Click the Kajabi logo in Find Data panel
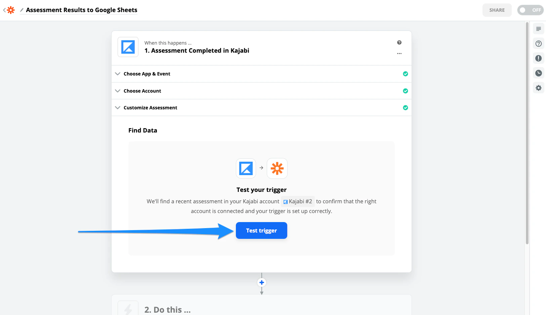Screen dimensions: 546x315 [246, 168]
